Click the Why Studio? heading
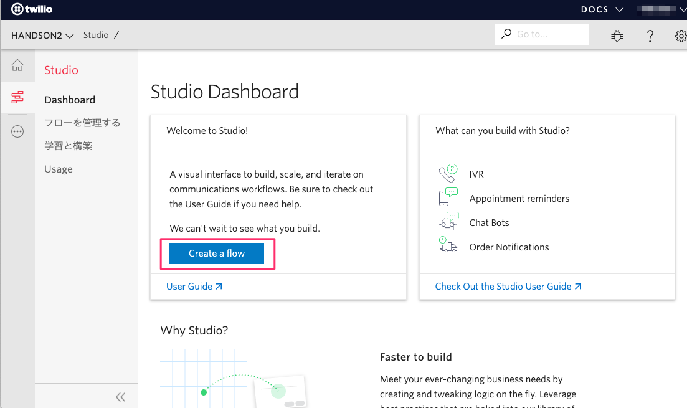The height and width of the screenshot is (408, 687). [x=194, y=330]
